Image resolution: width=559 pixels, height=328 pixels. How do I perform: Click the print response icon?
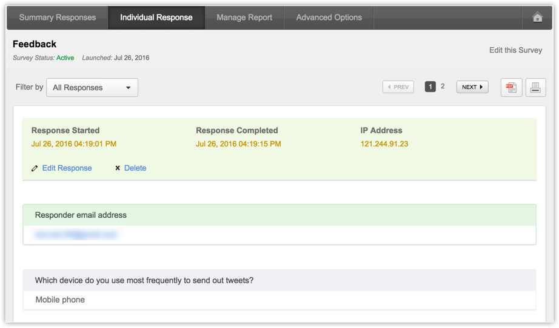point(535,87)
